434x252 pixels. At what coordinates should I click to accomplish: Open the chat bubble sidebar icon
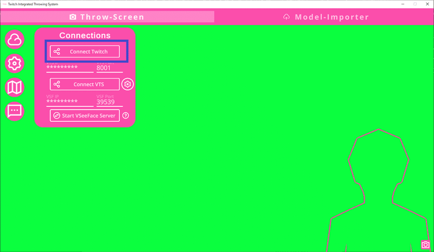[15, 111]
